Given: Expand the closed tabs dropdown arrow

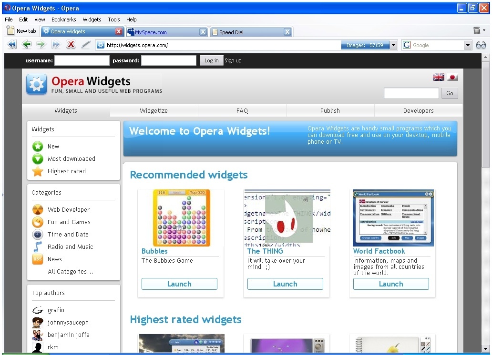Looking at the screenshot, I should tap(484, 30).
